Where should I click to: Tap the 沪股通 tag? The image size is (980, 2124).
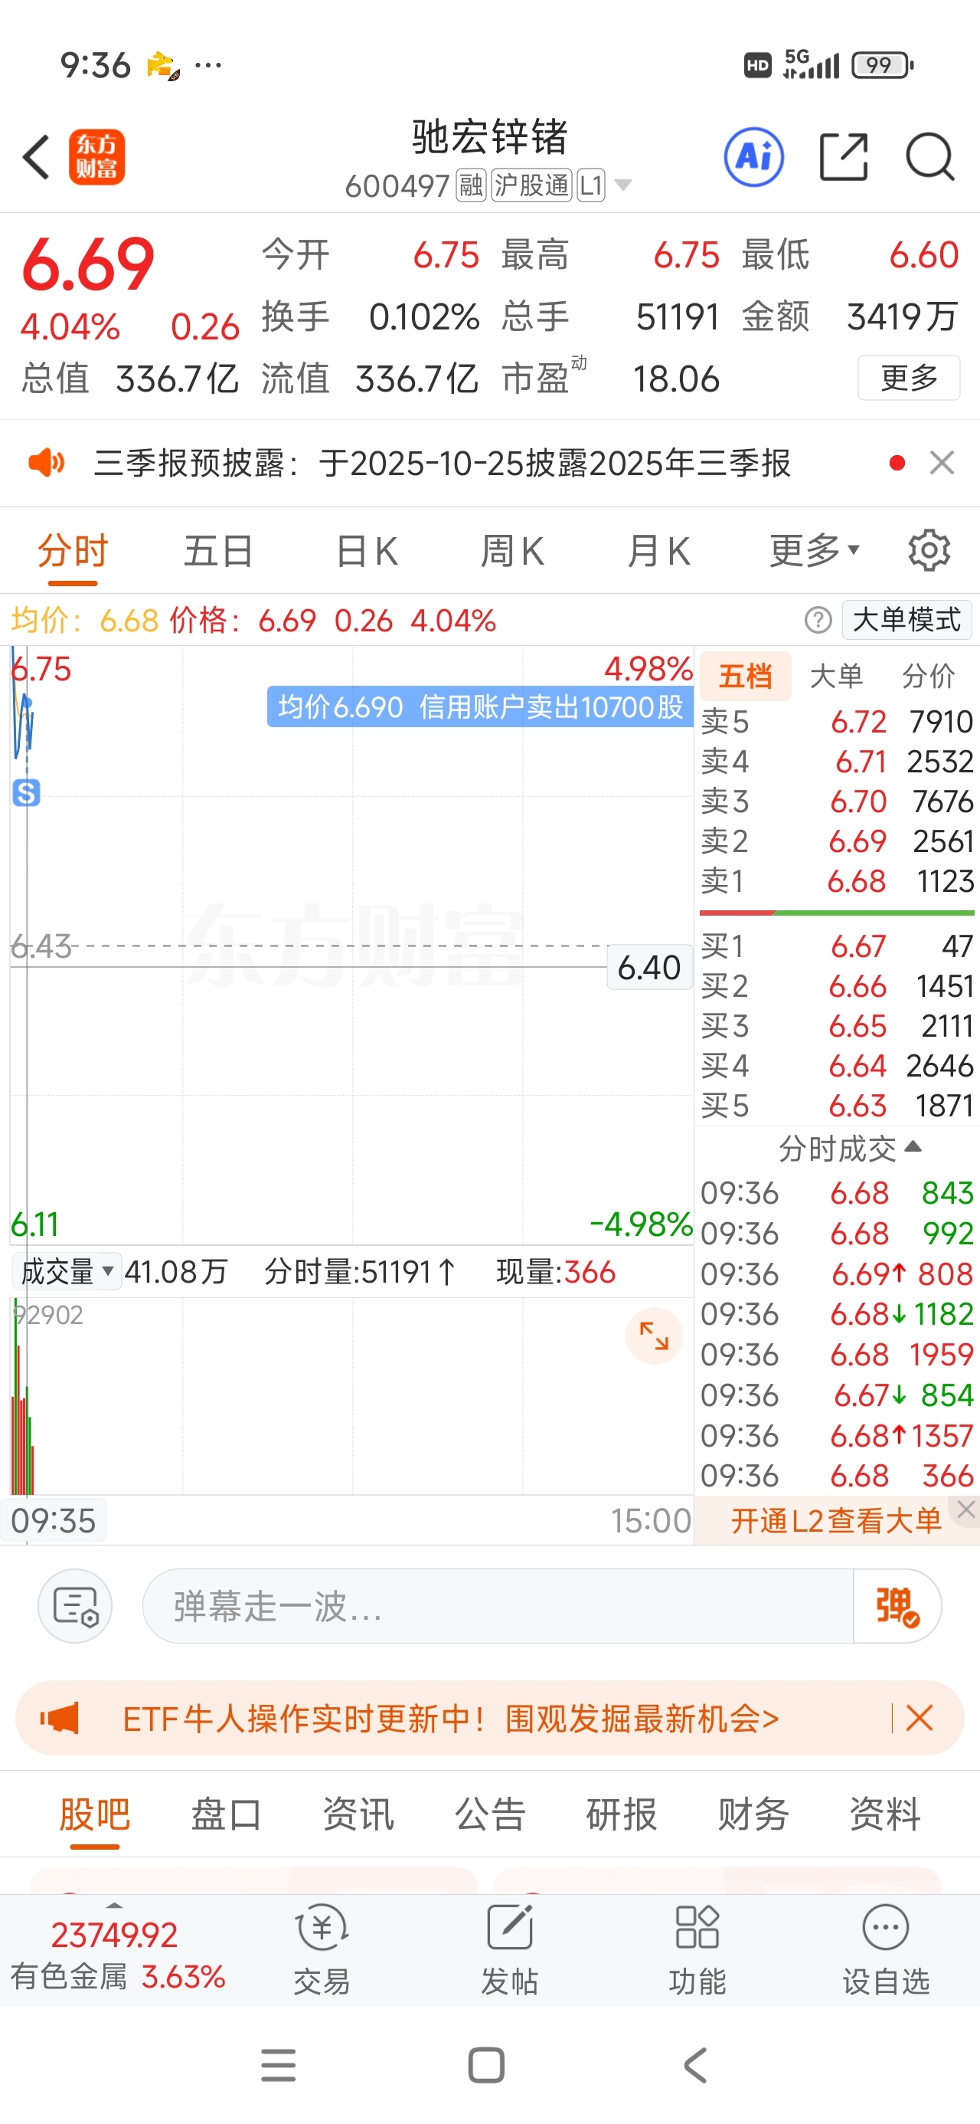click(x=531, y=185)
